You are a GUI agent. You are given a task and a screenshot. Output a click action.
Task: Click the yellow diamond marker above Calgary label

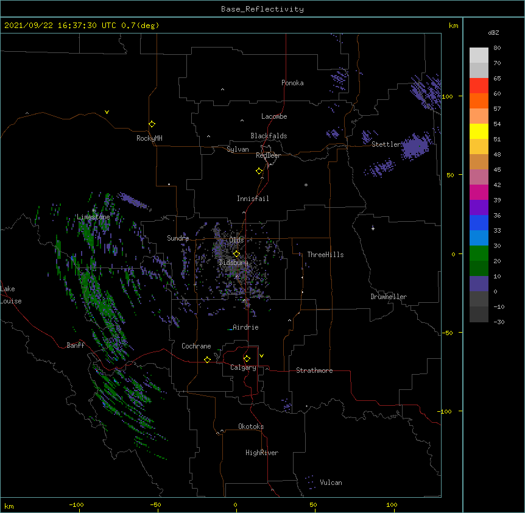coord(247,359)
